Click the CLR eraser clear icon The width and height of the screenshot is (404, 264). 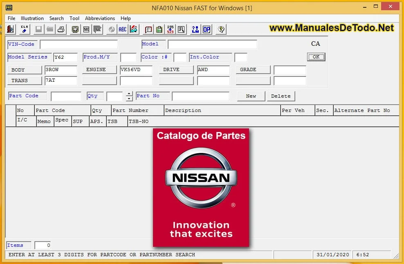25,29
